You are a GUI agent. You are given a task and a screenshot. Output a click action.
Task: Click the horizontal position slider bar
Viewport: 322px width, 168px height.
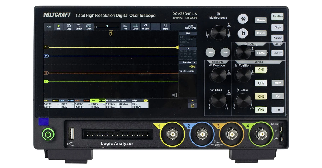[x=107, y=27]
